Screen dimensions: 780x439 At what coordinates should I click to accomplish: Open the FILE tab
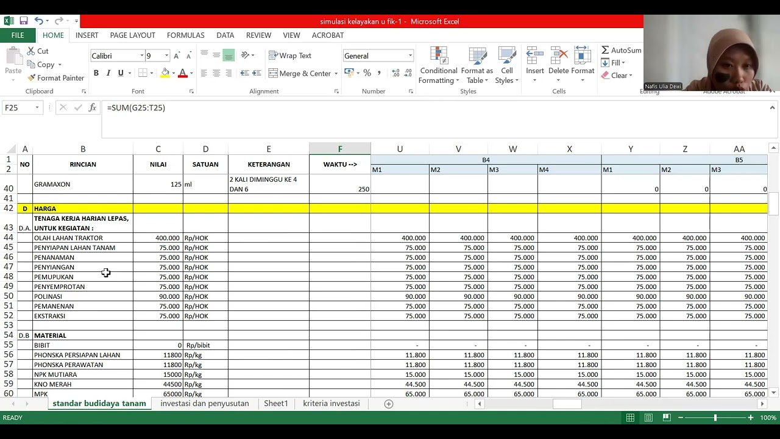(18, 35)
